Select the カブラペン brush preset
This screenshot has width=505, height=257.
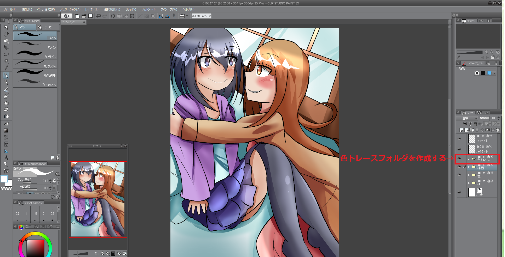pos(35,55)
